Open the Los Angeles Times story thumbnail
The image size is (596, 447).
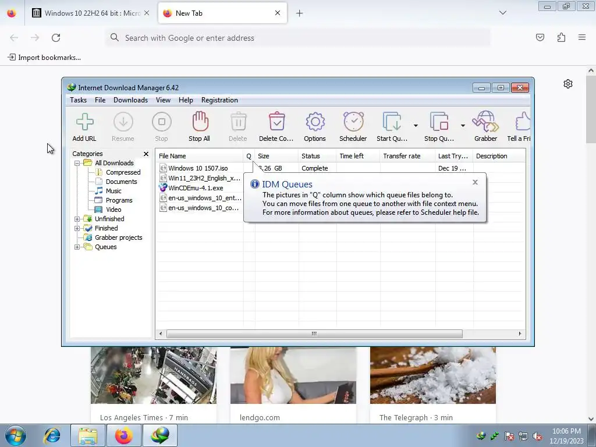pyautogui.click(x=154, y=375)
